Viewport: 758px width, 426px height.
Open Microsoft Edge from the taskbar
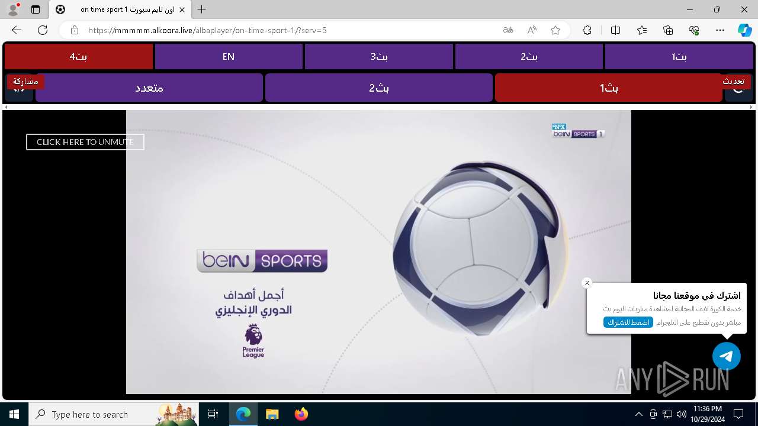pos(243,414)
